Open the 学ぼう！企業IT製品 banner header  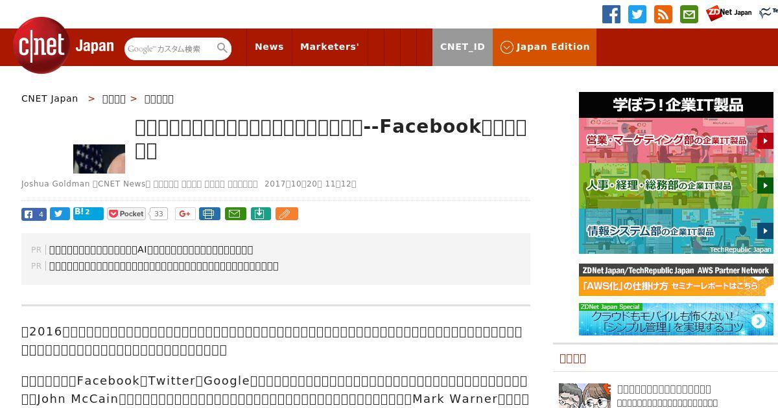click(x=676, y=105)
